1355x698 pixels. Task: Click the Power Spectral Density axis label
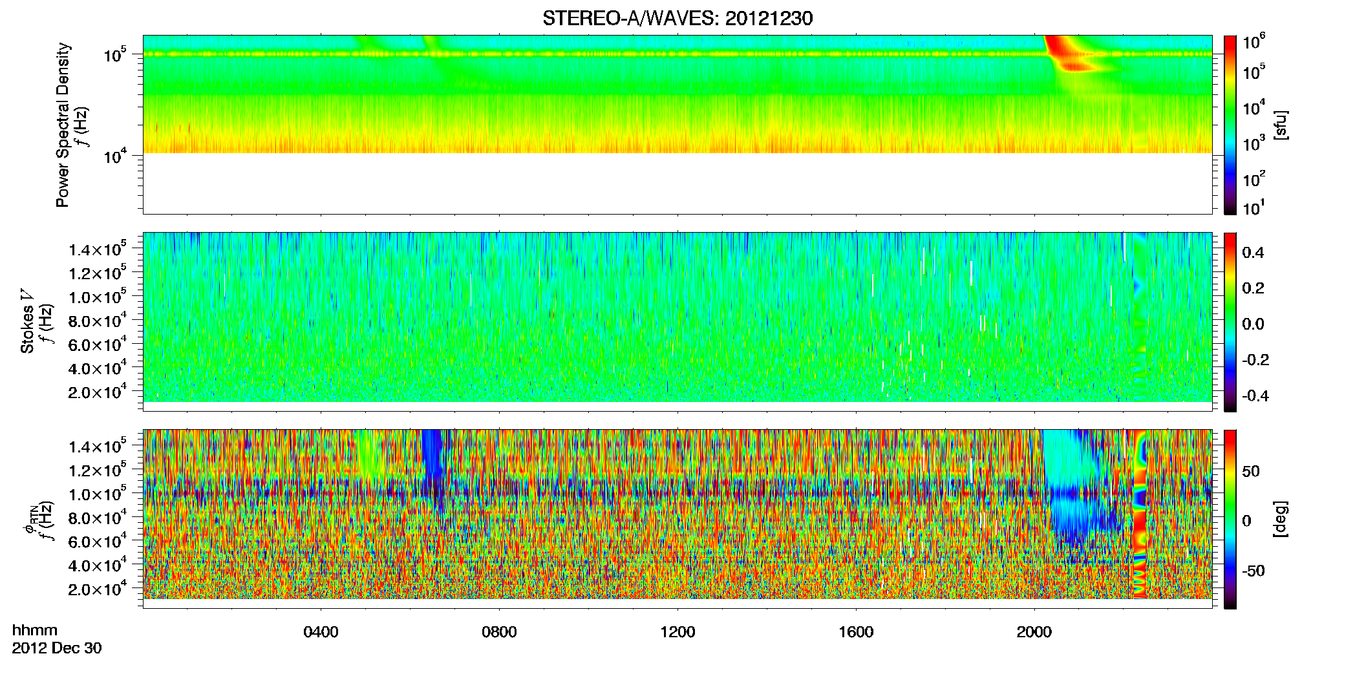(63, 125)
